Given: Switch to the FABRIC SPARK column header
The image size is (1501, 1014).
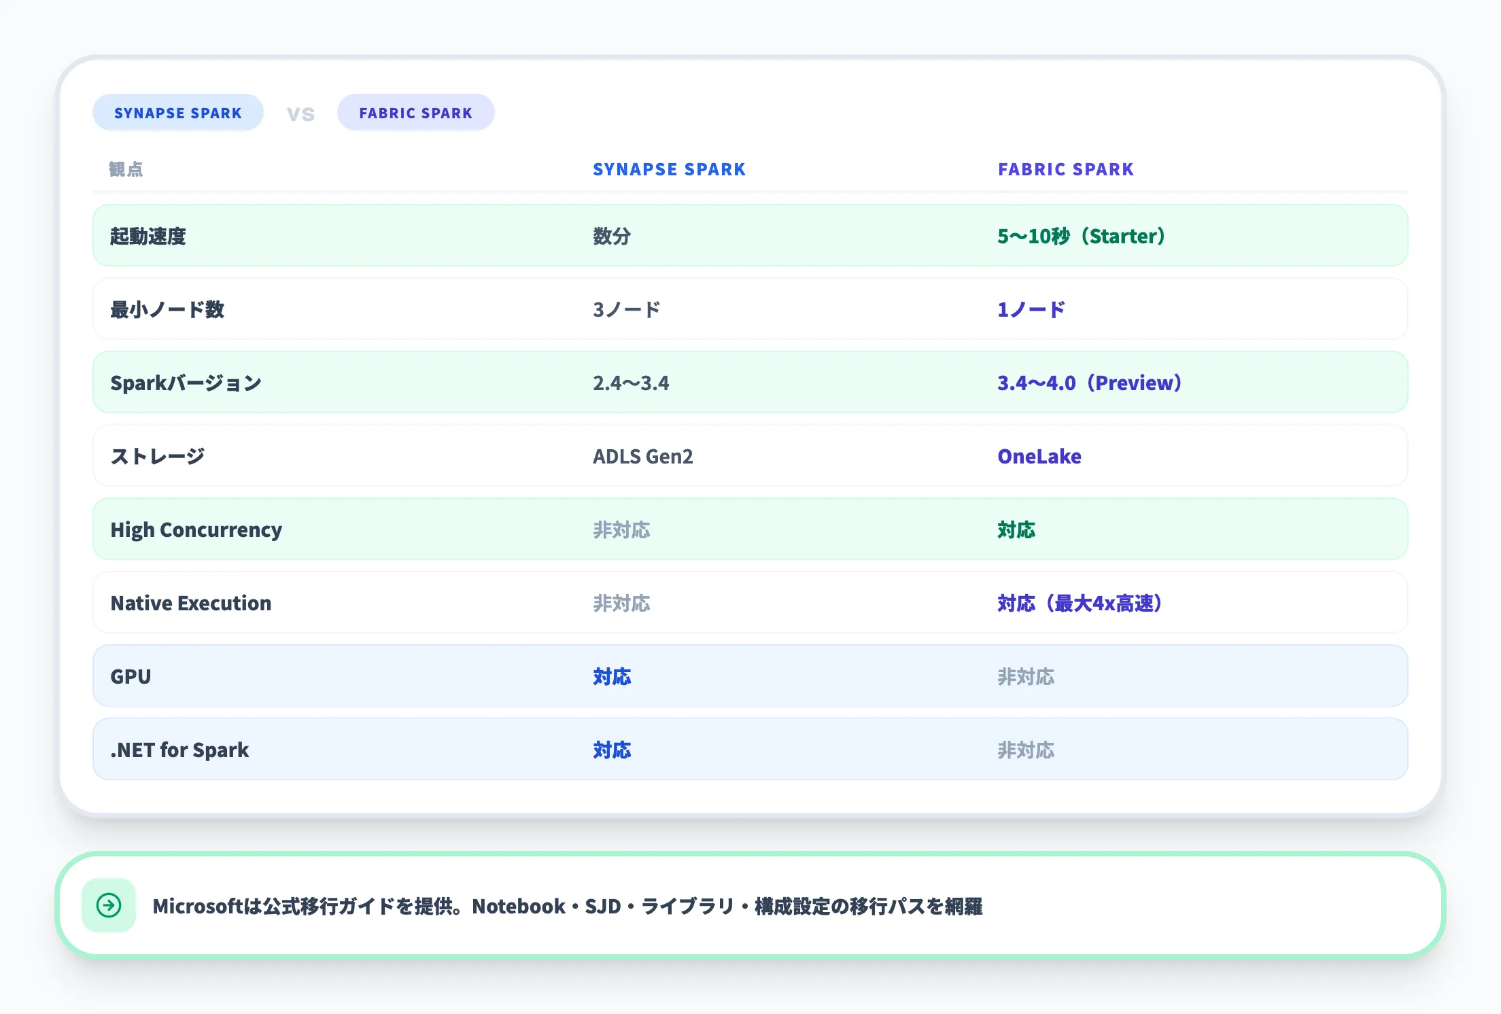Looking at the screenshot, I should click(x=1065, y=169).
